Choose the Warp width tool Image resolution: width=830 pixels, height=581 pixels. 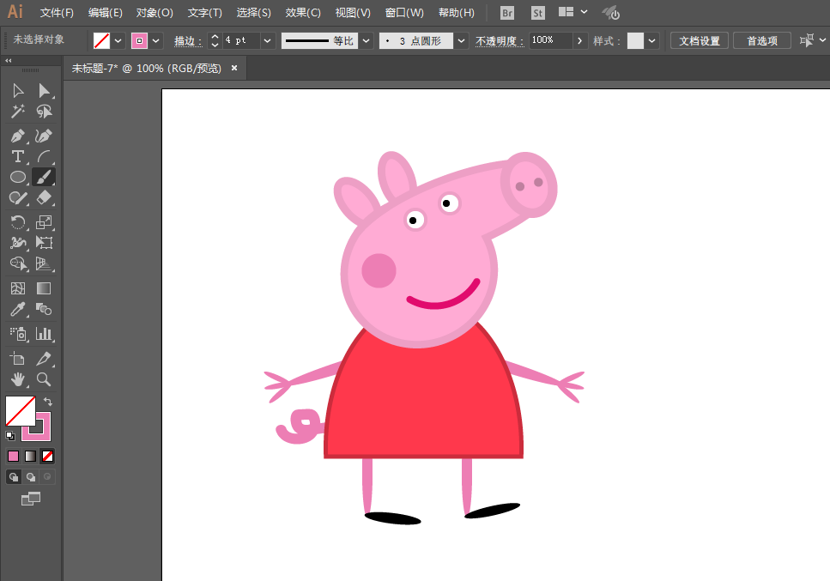pos(18,243)
